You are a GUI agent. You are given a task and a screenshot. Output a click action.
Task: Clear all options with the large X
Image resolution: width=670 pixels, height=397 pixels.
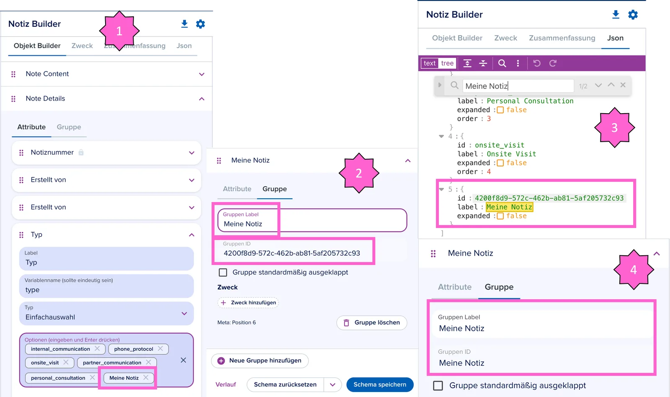(183, 360)
